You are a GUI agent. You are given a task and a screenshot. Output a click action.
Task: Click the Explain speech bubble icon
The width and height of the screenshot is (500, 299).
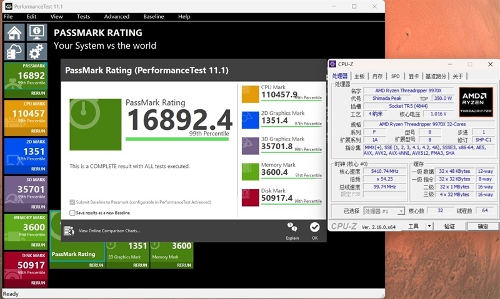pos(292,227)
